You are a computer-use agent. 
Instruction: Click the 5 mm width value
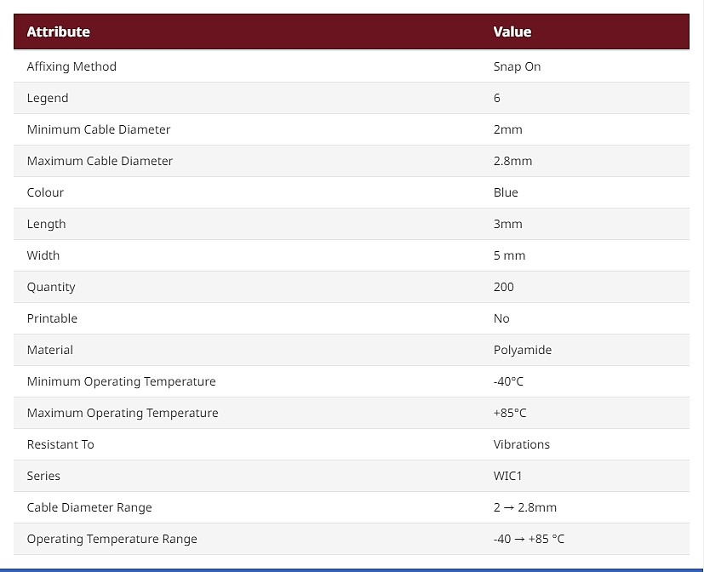click(x=509, y=255)
